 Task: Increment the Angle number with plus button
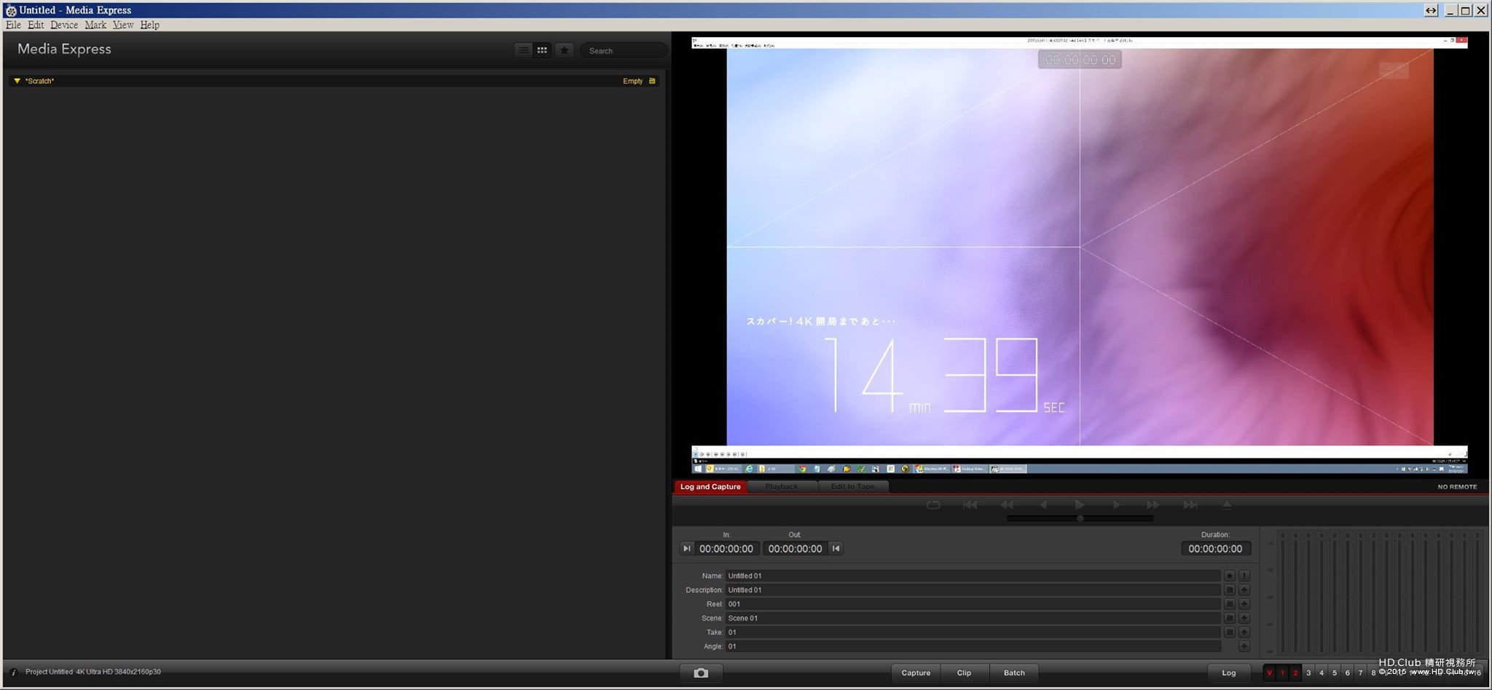click(x=1244, y=646)
